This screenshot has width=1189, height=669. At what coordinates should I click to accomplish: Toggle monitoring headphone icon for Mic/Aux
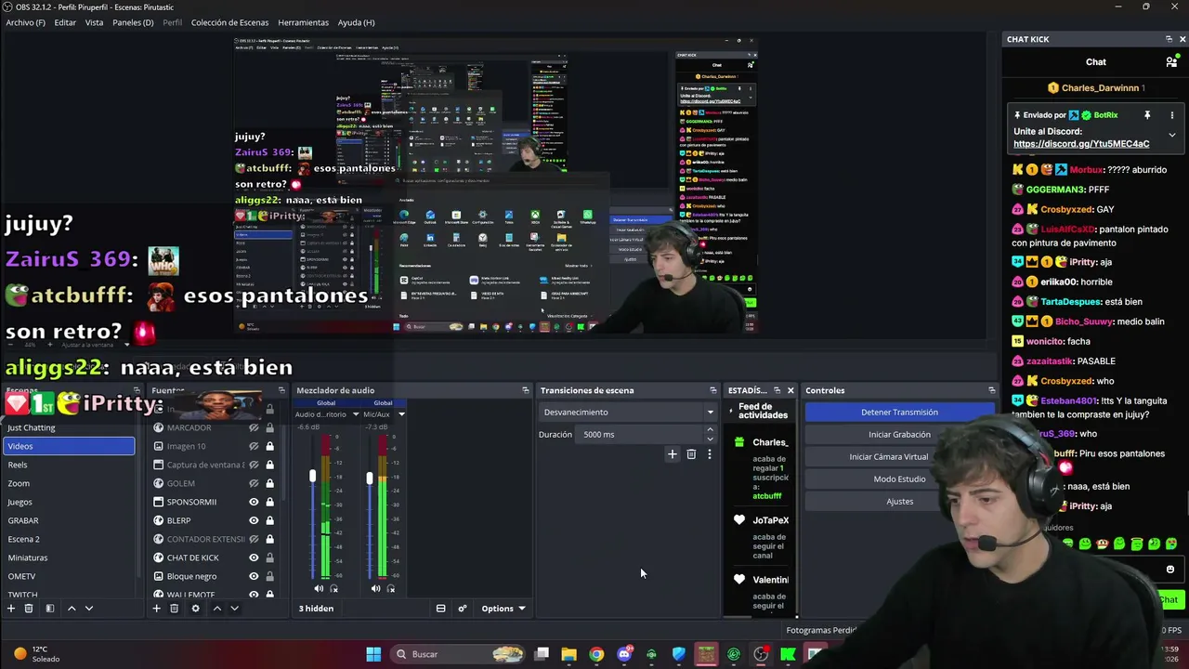click(391, 588)
